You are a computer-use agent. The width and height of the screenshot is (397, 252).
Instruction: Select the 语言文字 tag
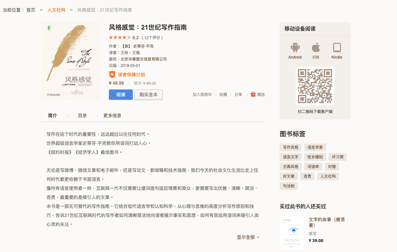tap(291, 157)
